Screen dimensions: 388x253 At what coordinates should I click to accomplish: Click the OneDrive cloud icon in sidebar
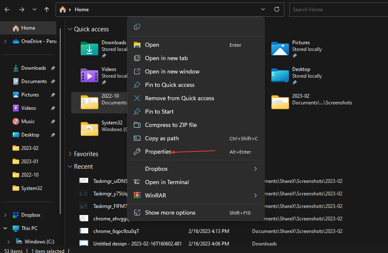[15, 41]
